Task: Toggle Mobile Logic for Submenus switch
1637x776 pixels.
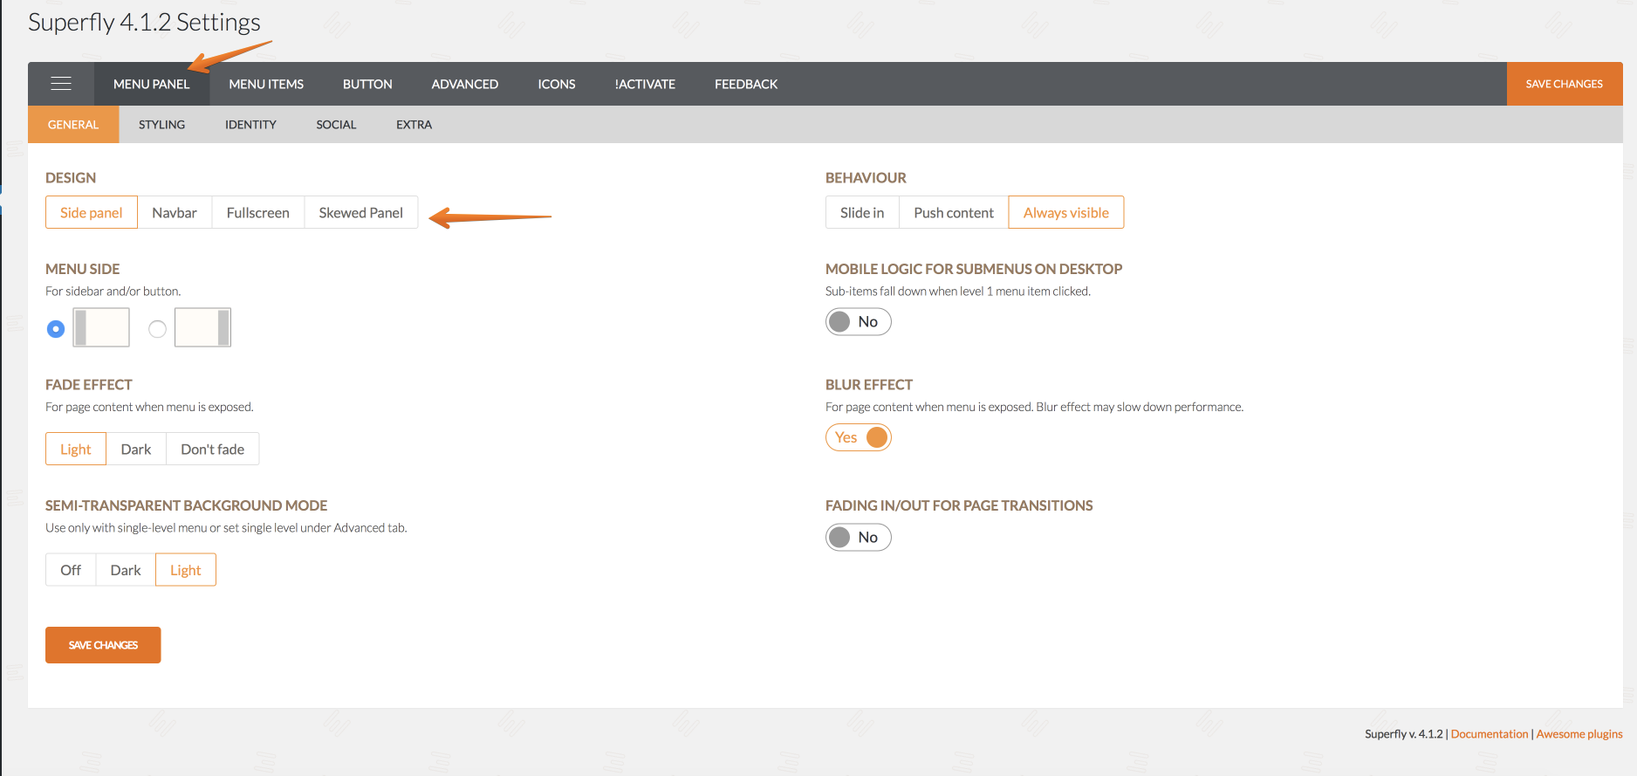Action: 859,322
